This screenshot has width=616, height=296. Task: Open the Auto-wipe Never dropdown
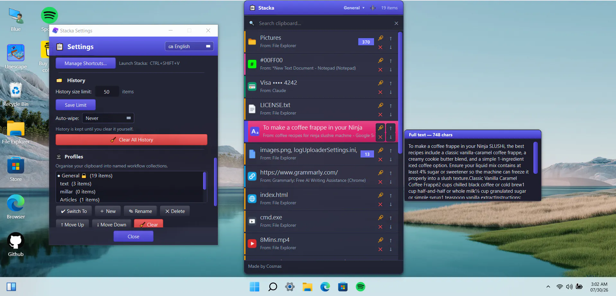[108, 118]
